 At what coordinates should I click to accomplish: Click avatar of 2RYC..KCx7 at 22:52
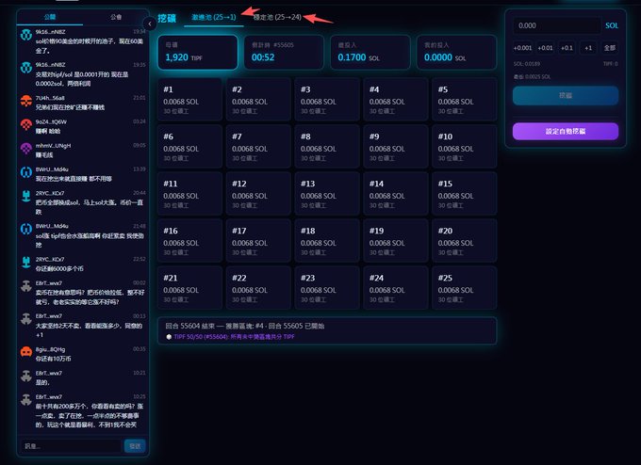point(26,262)
